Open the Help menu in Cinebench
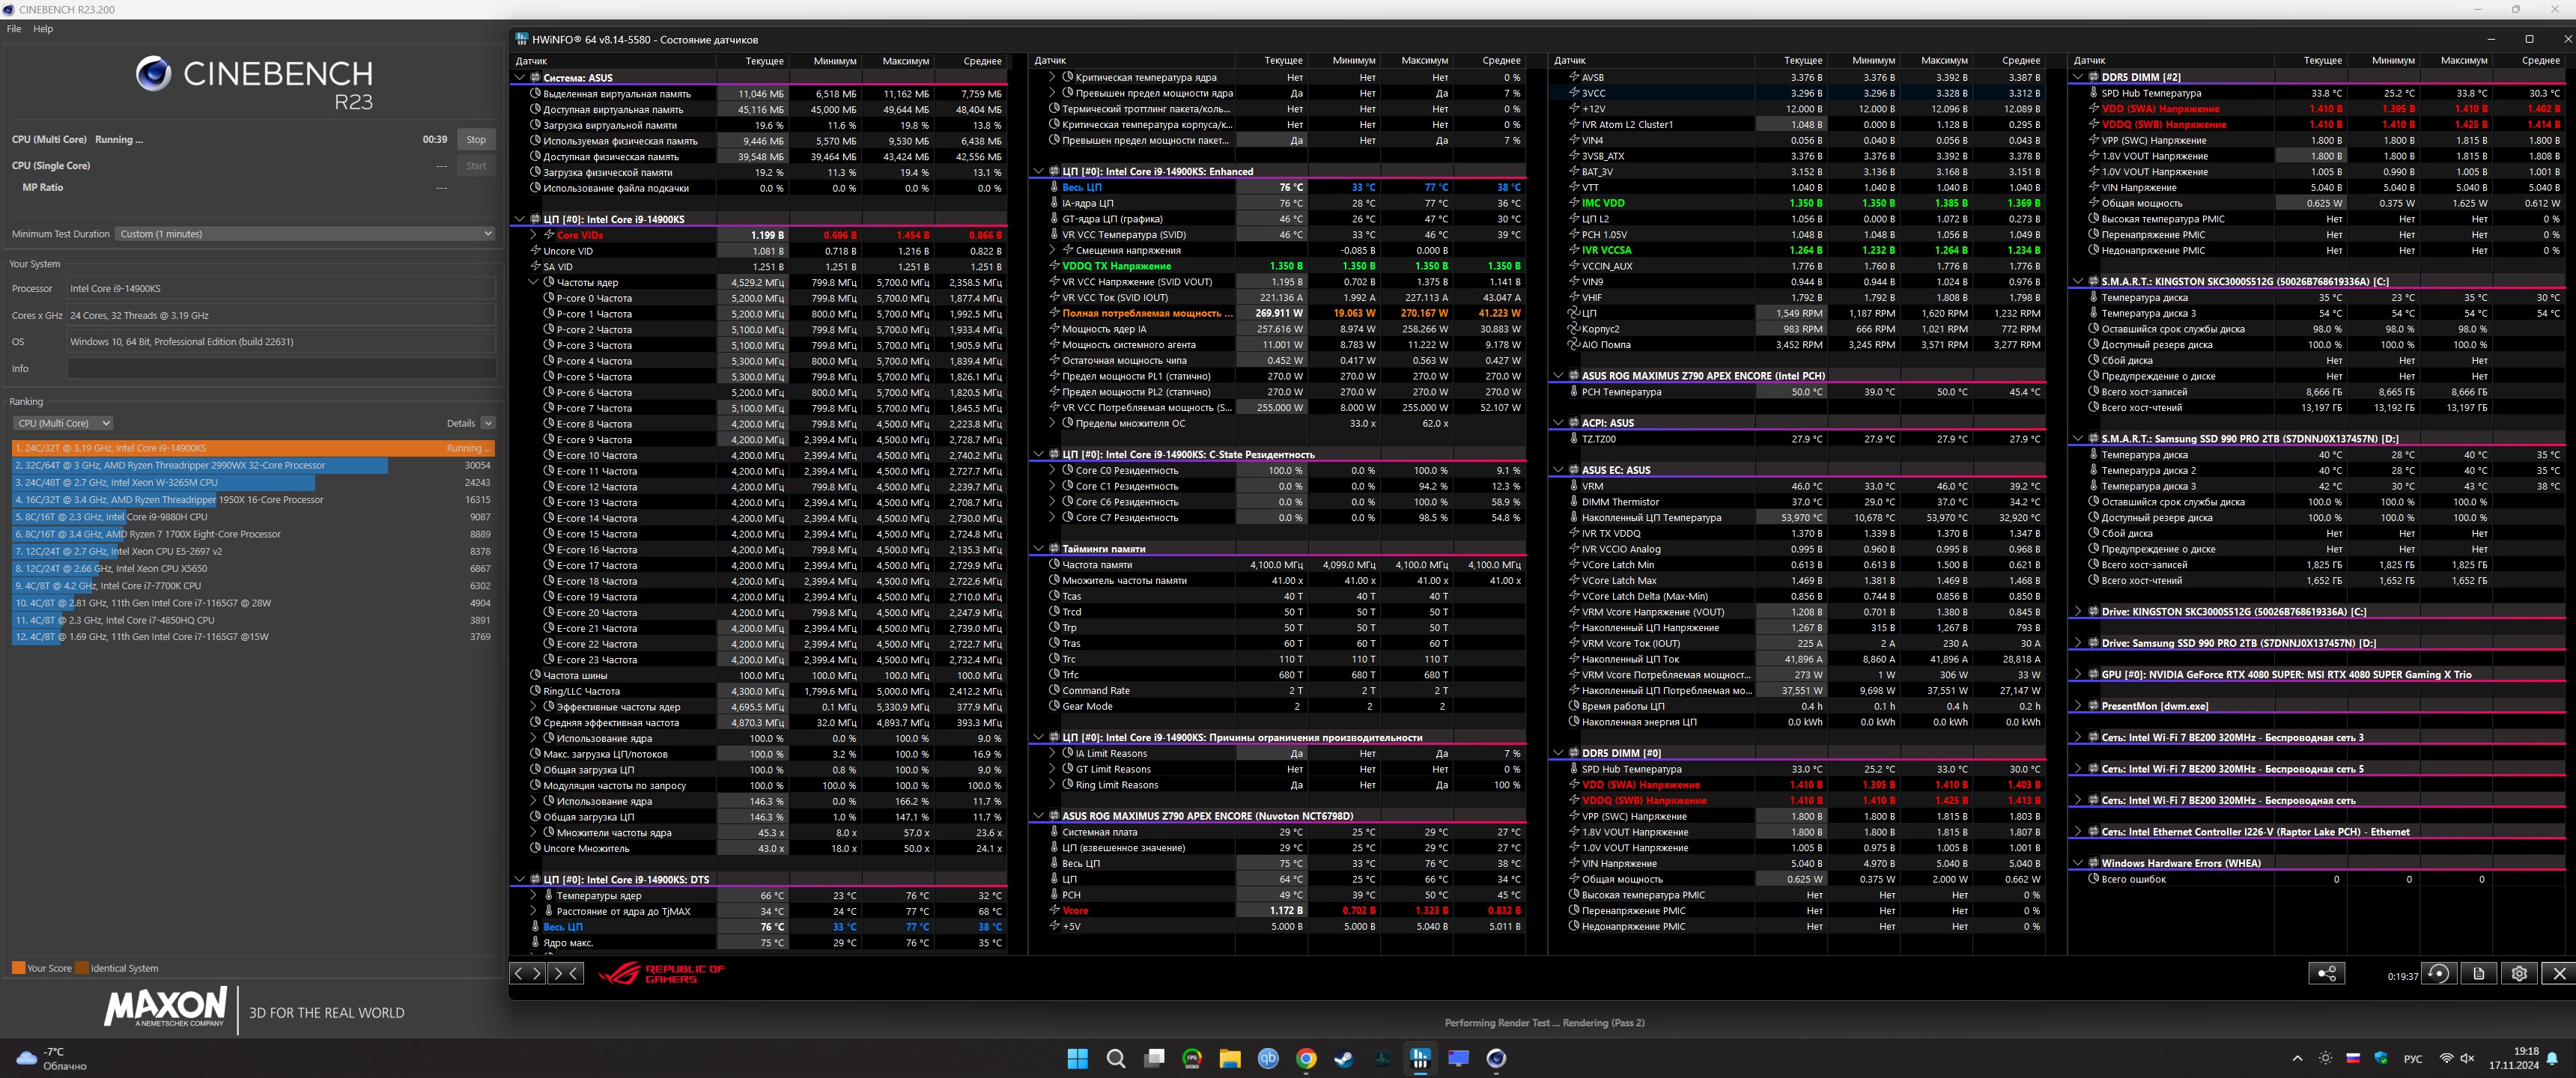The height and width of the screenshot is (1078, 2576). click(43, 29)
